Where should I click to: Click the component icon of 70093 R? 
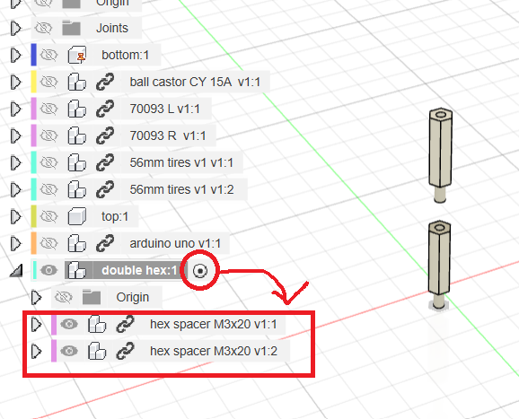77,135
